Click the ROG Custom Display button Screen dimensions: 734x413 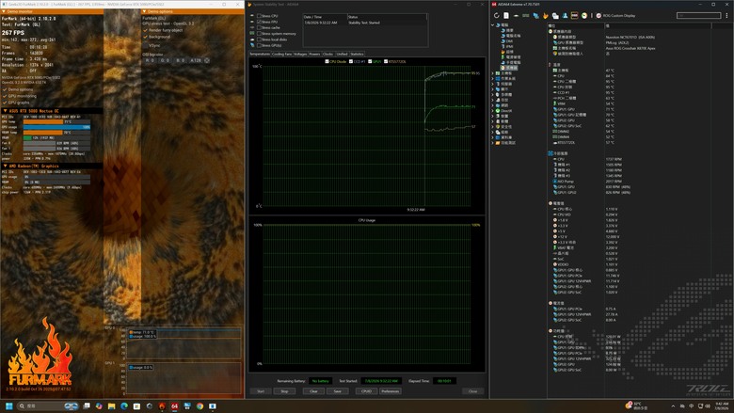coord(615,15)
